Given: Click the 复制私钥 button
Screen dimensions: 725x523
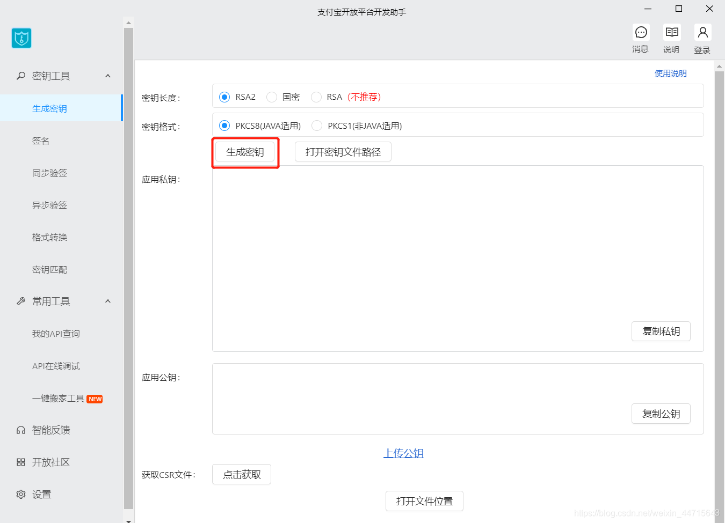Looking at the screenshot, I should coord(661,332).
